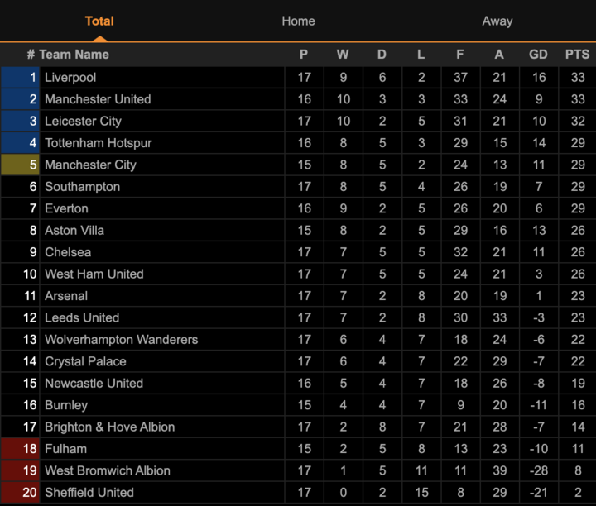Click the red position 18 badge
The image size is (596, 506).
20,449
